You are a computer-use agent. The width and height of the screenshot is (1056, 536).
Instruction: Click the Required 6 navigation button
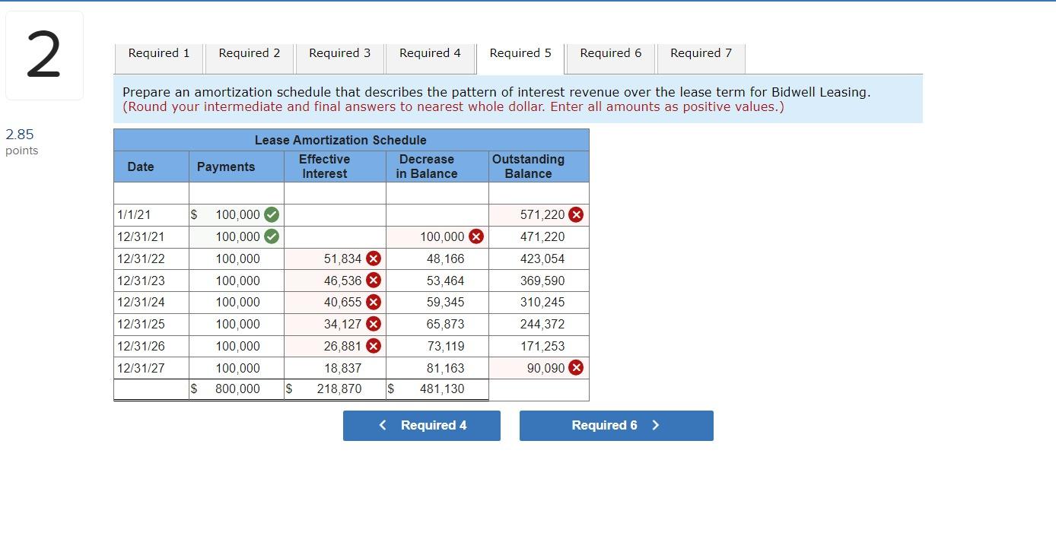[616, 425]
